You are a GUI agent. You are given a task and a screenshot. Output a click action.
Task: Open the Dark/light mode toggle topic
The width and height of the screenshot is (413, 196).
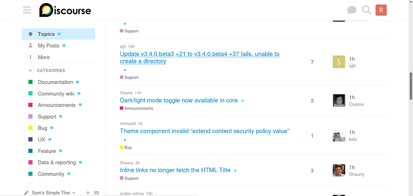(179, 100)
